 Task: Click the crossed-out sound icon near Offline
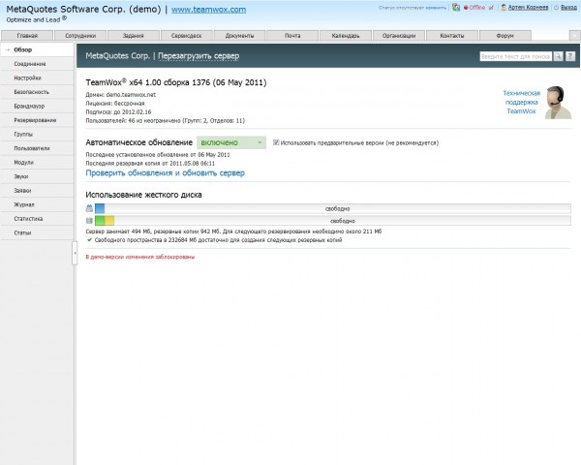[x=491, y=8]
